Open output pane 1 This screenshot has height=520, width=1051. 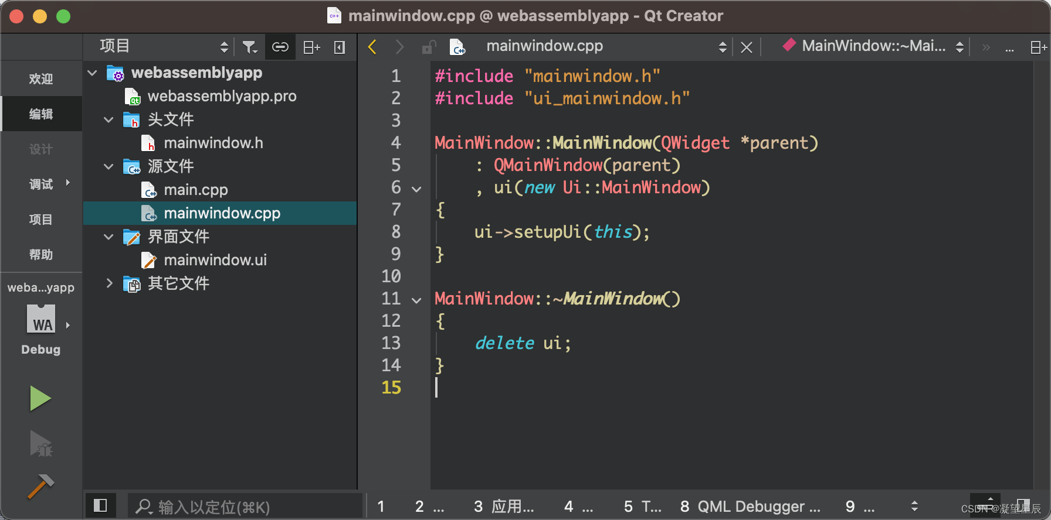point(381,506)
